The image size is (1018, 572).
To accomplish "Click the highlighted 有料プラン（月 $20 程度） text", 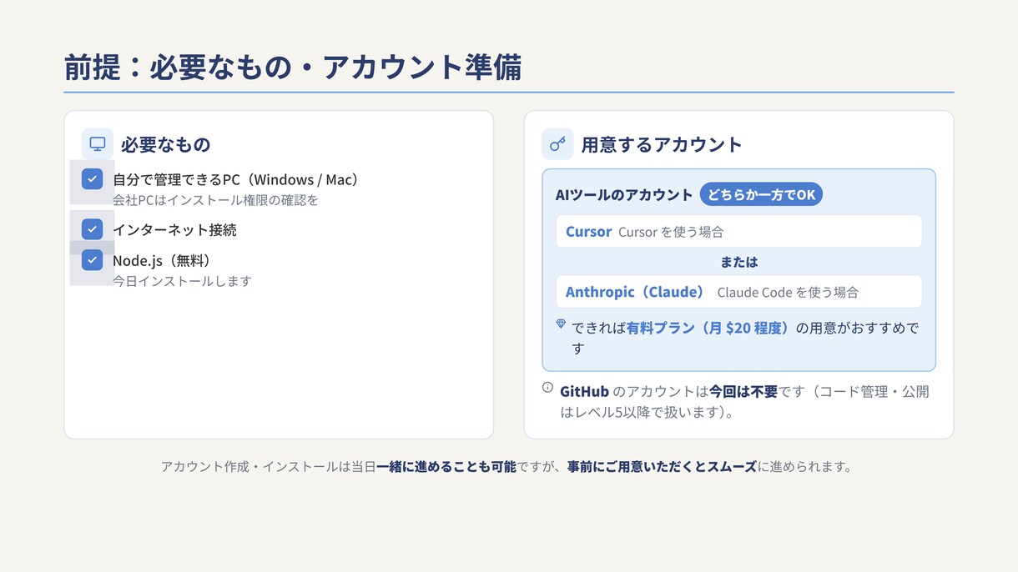I will tap(708, 328).
